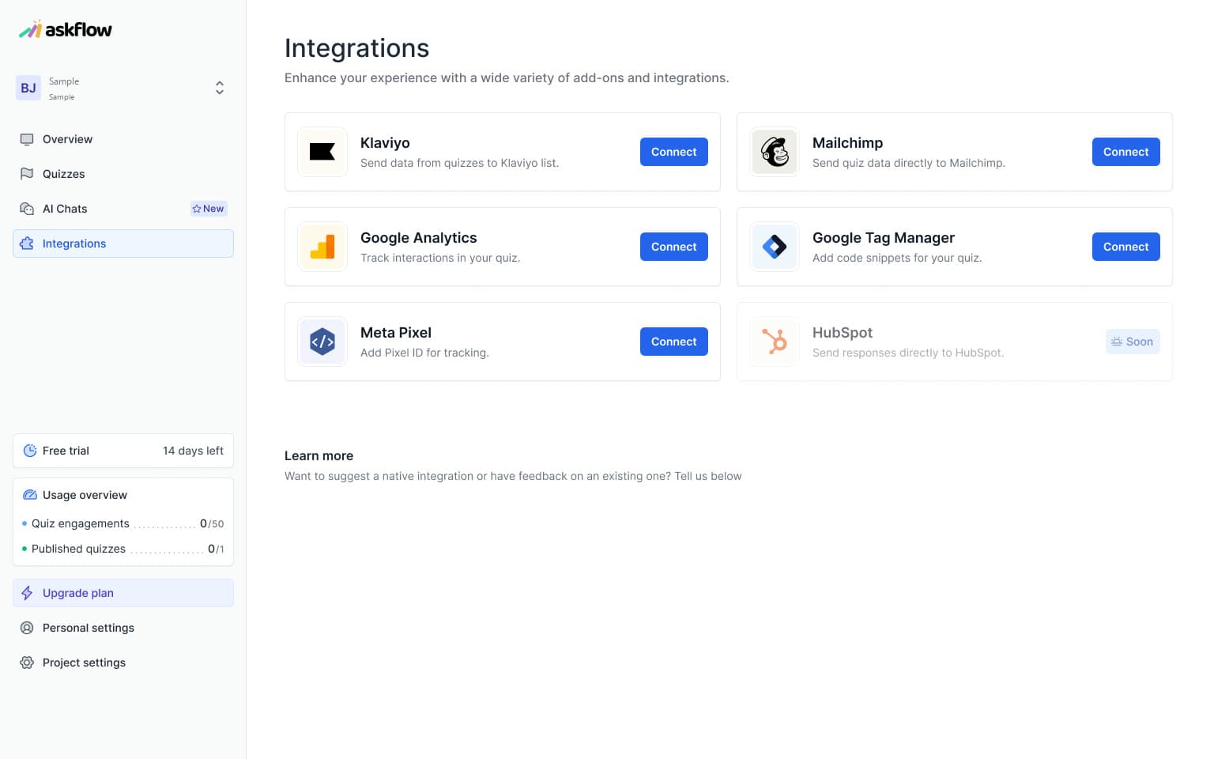Click the Google Analytics logo
Viewport: 1214px width, 759px height.
coord(322,247)
